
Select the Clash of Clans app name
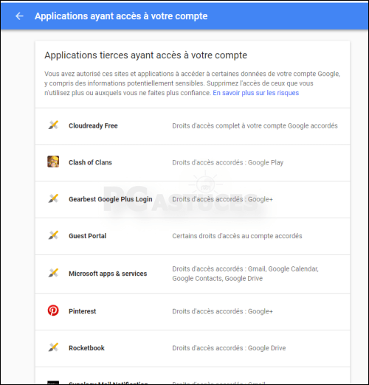[x=90, y=162]
